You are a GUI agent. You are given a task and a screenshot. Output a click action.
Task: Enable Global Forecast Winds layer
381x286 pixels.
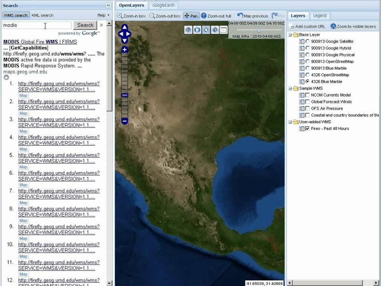tap(307, 102)
